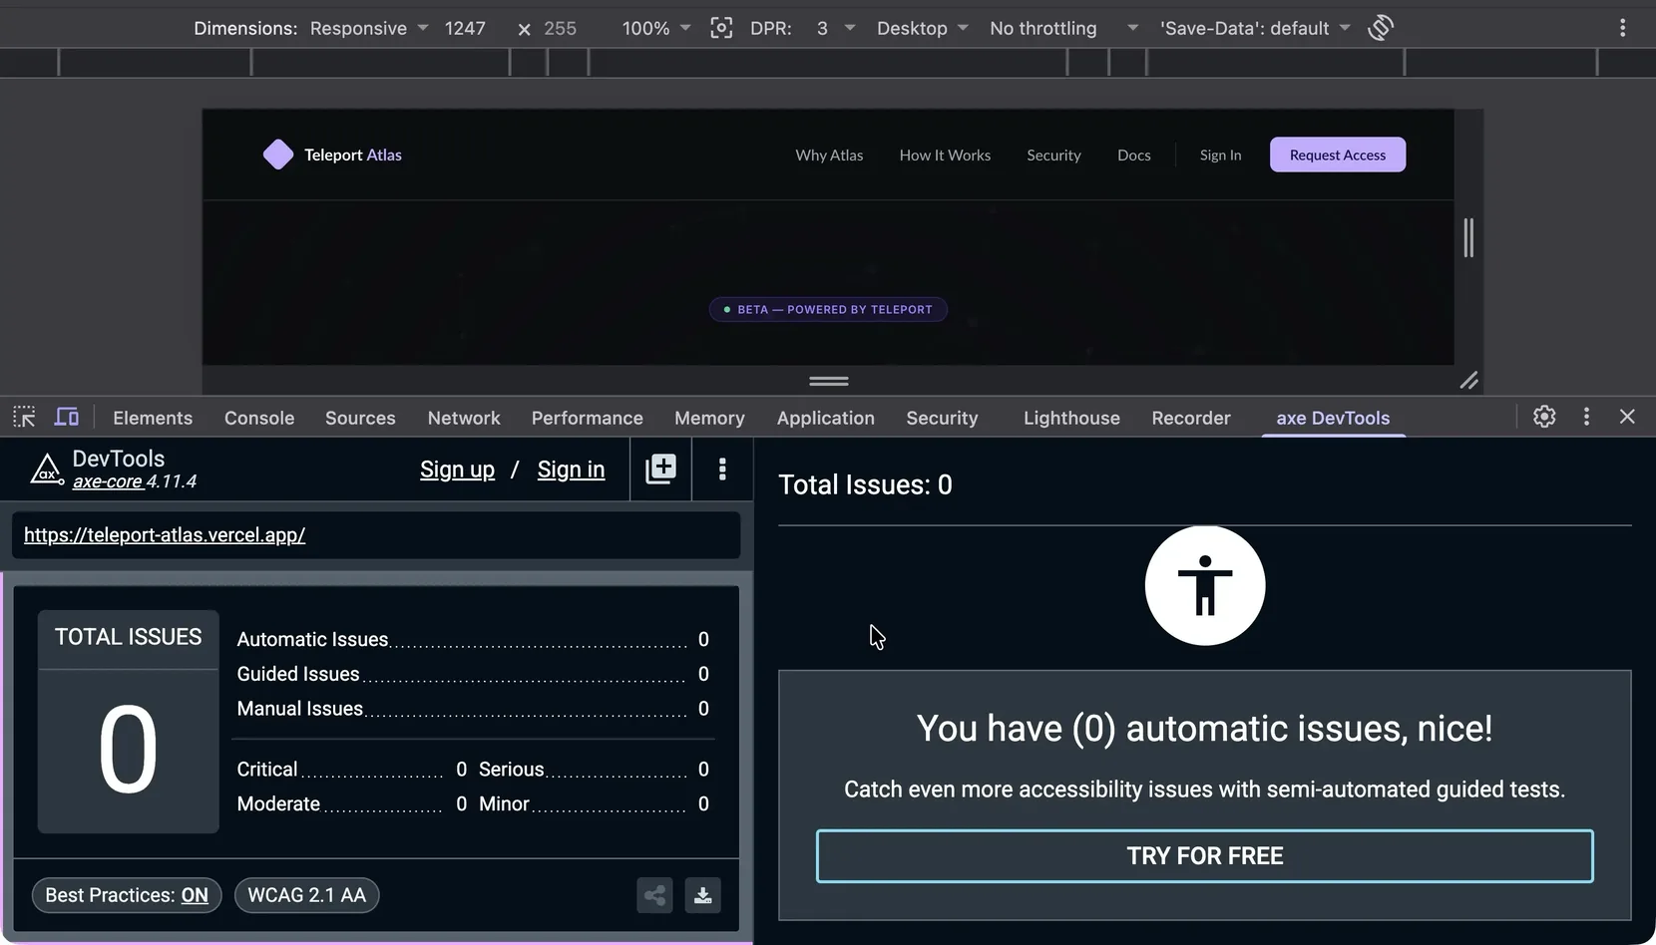Click Security in the website navigation

coord(1053,155)
